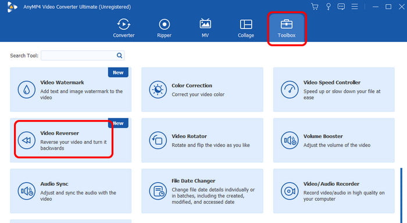This screenshot has width=407, height=223.
Task: Open the Color Correction tool title
Action: click(192, 86)
